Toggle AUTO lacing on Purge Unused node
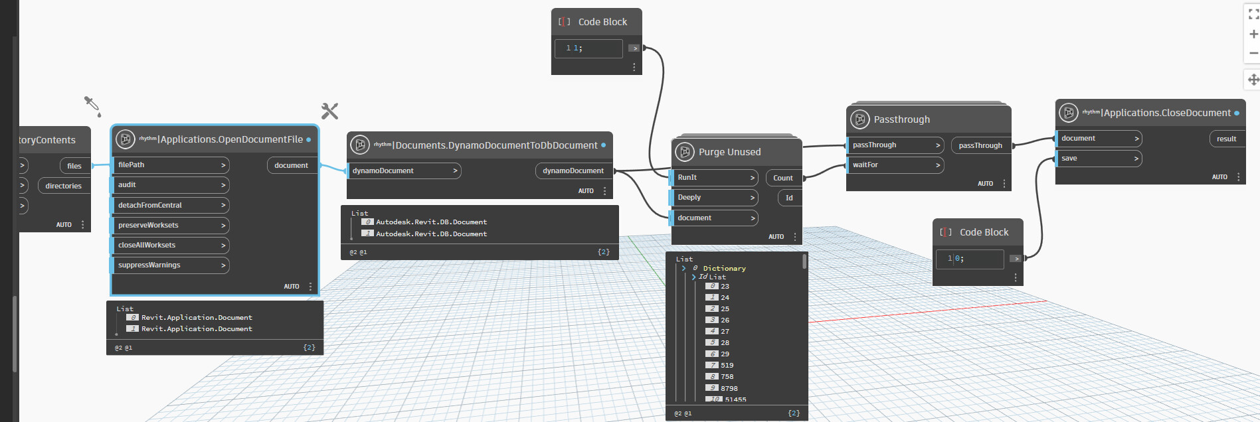 [x=776, y=237]
